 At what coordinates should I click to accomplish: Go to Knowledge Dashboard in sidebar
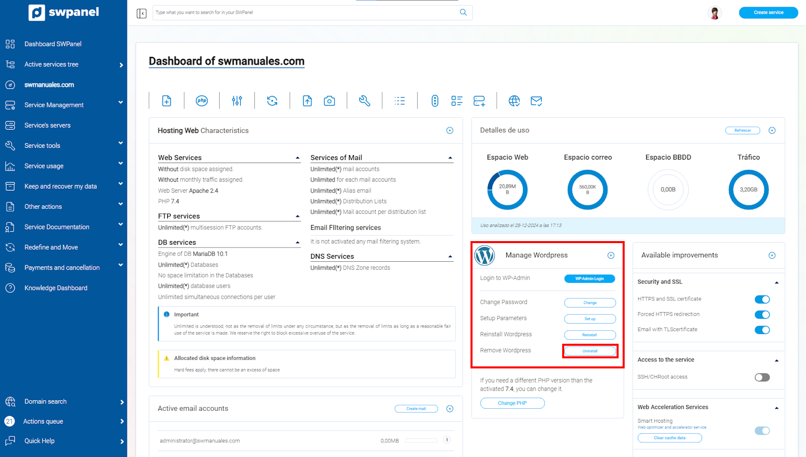56,288
